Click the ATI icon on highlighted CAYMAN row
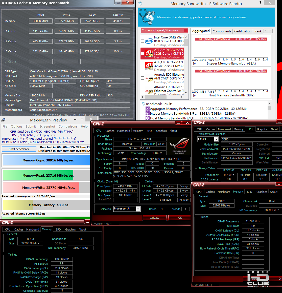The height and width of the screenshot is (293, 282). pos(149,54)
